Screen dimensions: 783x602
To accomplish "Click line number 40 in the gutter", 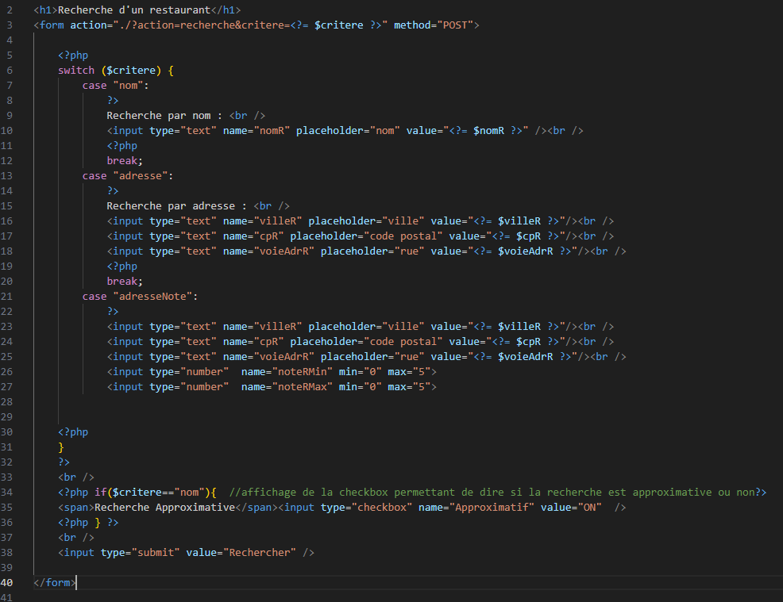I will pos(6,582).
